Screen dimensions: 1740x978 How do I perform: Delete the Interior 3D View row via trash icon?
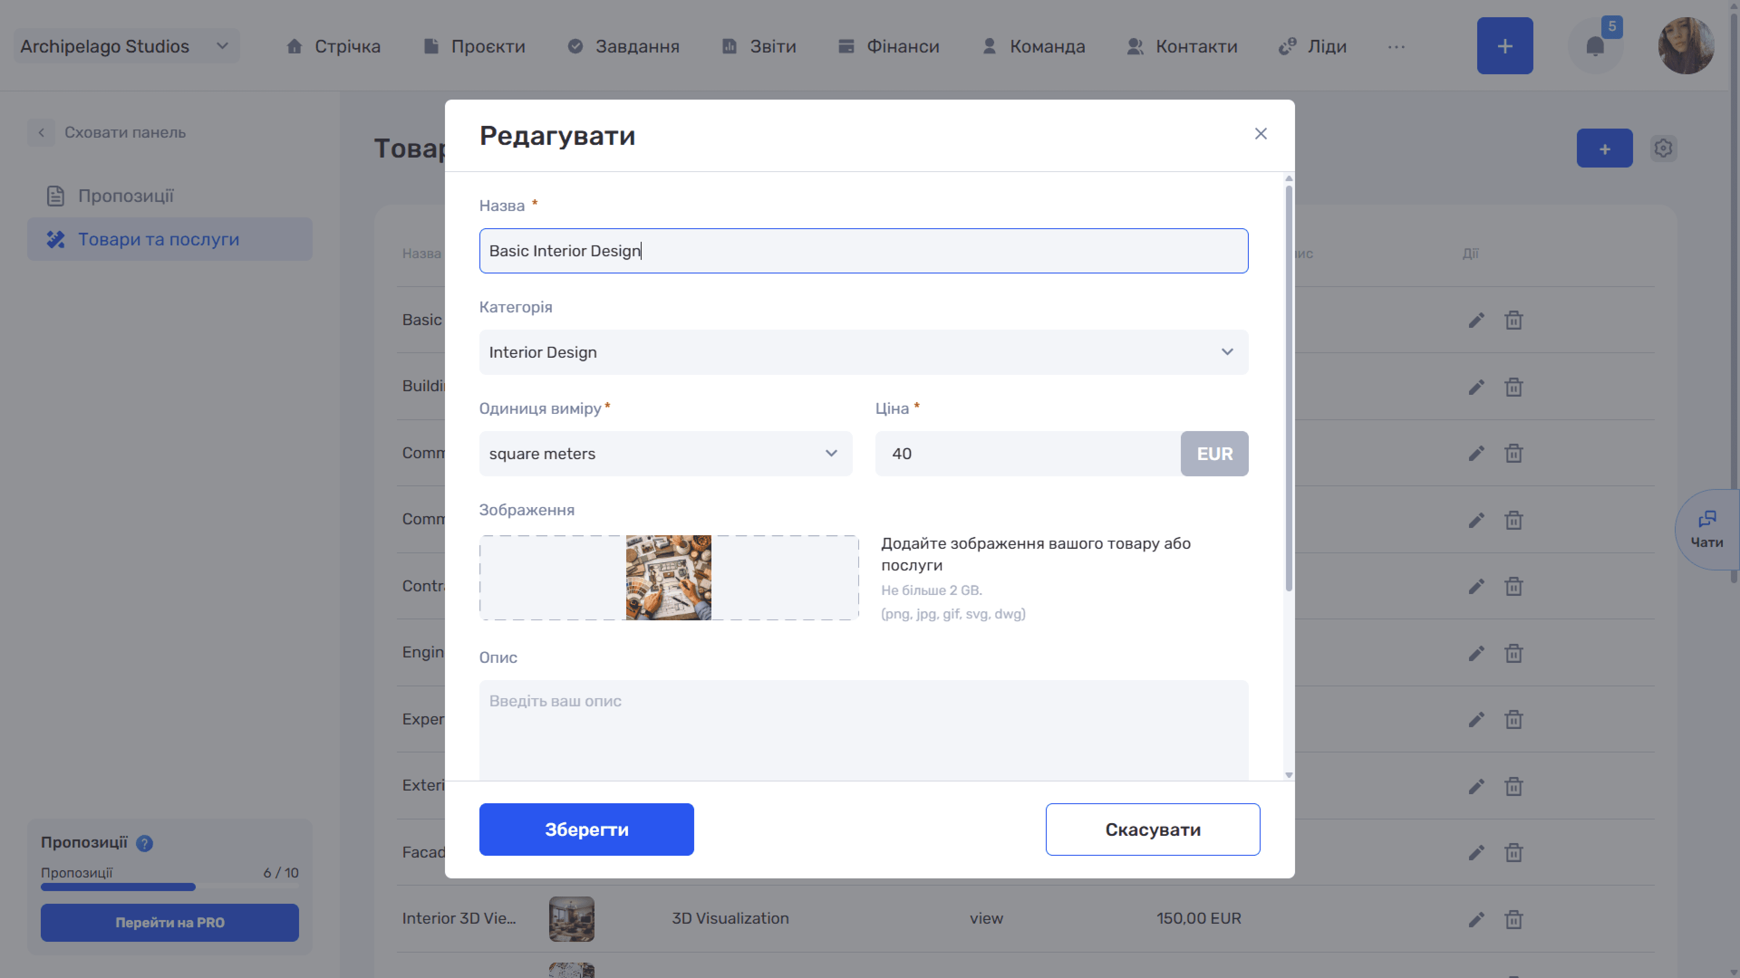[x=1513, y=919]
